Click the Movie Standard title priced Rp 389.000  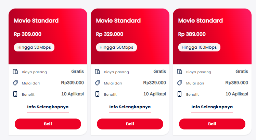point(201,21)
